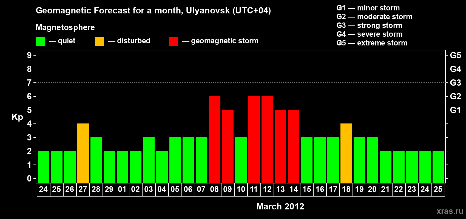Click the date label 29 on the axis

(x=109, y=189)
